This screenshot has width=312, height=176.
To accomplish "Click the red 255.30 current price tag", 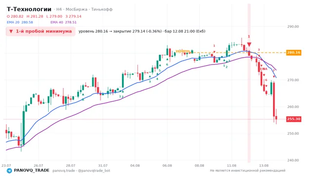I will pos(293,119).
